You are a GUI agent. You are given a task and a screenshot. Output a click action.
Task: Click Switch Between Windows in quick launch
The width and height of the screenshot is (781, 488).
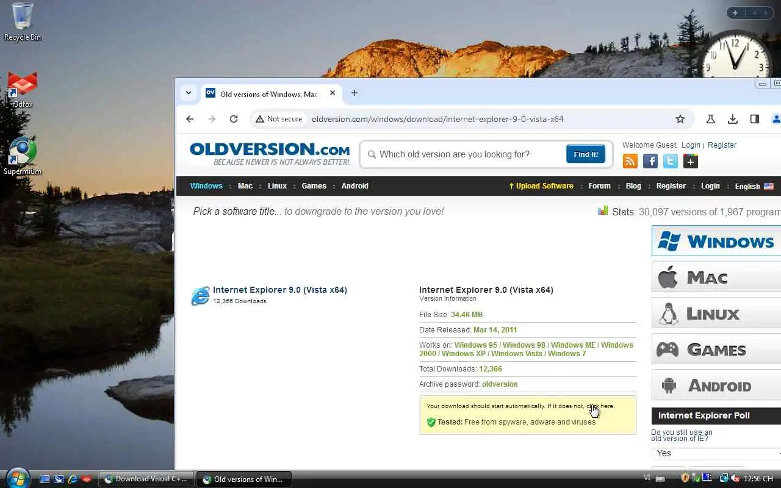coord(59,479)
